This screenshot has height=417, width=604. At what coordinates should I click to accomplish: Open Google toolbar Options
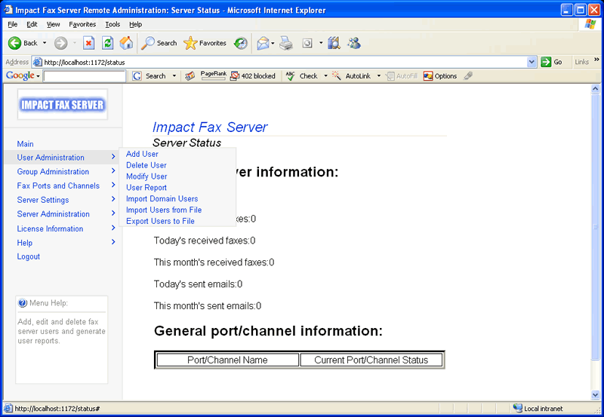[440, 75]
